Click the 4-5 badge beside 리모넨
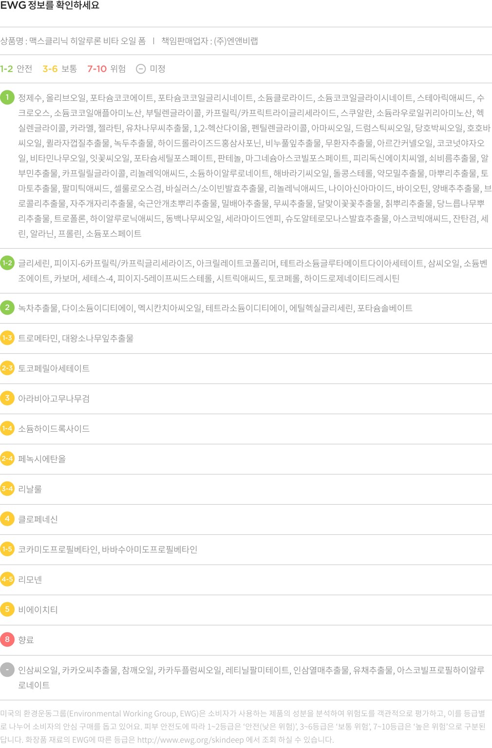492x748 pixels. (7, 579)
